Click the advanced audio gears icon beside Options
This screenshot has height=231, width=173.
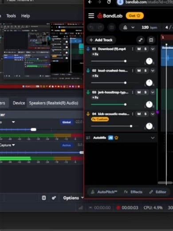tap(54, 198)
